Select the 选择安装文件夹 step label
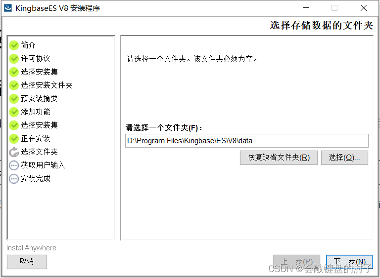Image resolution: width=380 pixels, height=278 pixels. 47,85
